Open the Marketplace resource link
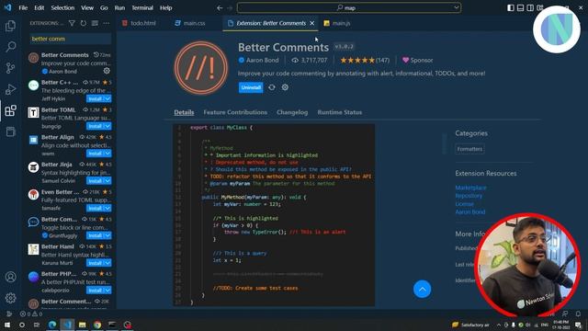Screen dimensions: 588x331 click(x=470, y=188)
